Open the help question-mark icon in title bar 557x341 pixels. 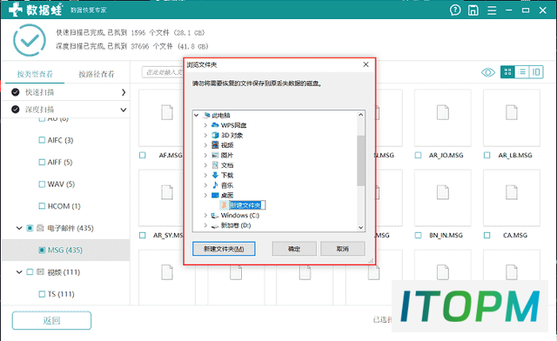click(x=455, y=10)
